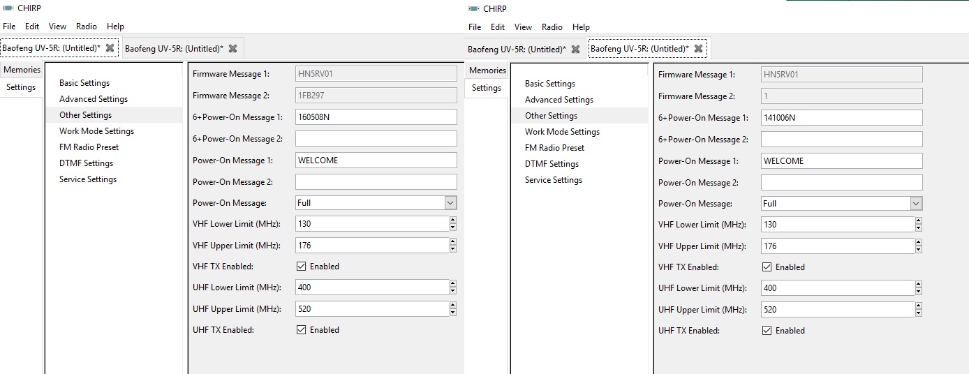Switch to the Memories tab in the left window

click(x=22, y=70)
